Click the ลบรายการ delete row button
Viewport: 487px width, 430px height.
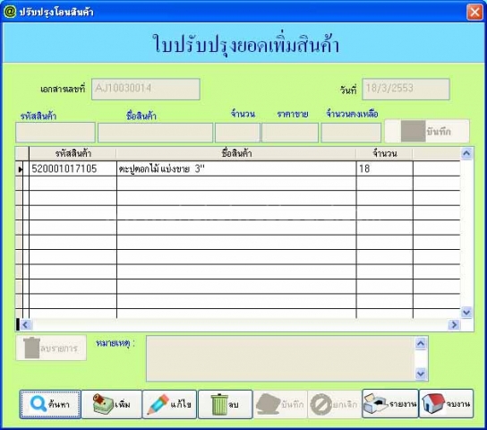tap(51, 348)
